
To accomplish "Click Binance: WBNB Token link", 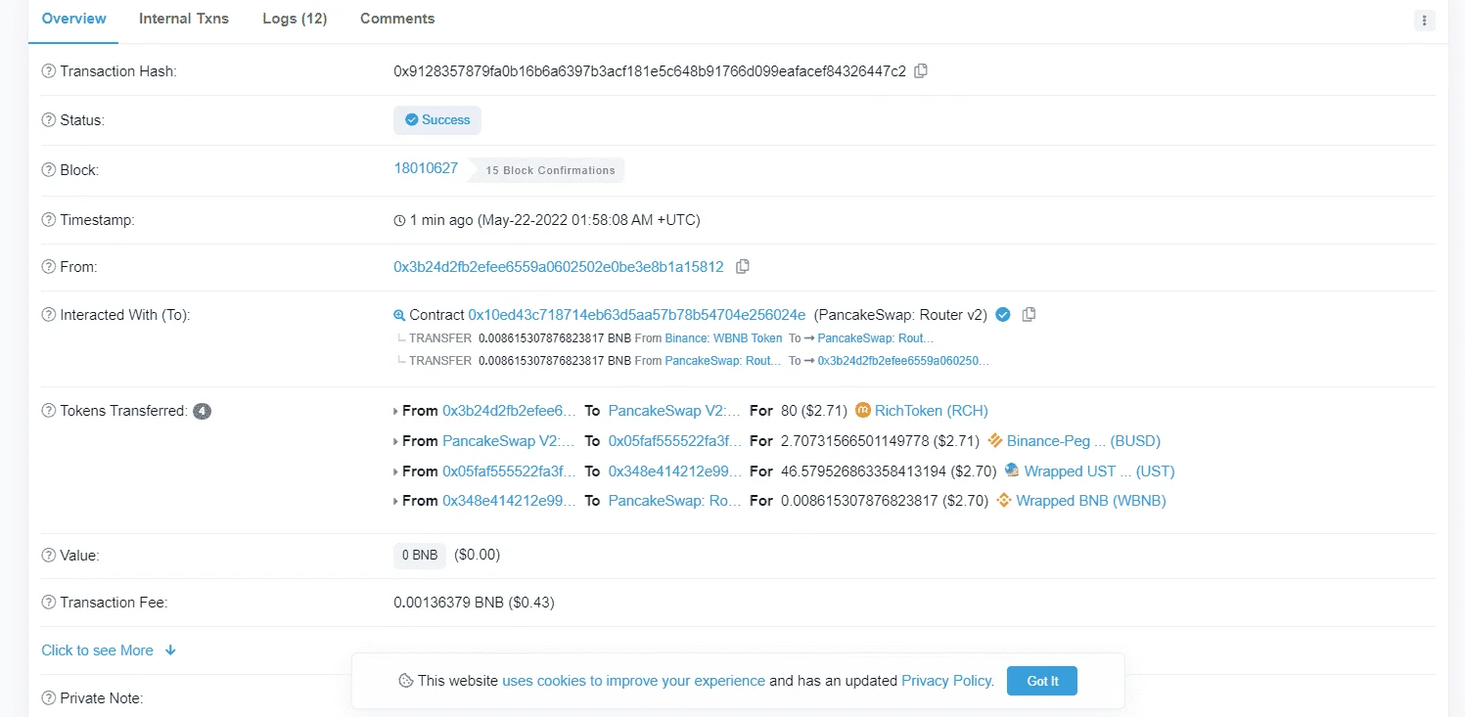I will pos(723,338).
